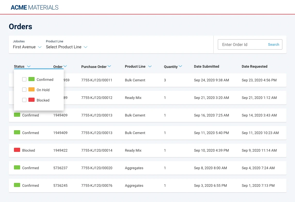Open the Quantity column chevron
This screenshot has height=202, width=295.
180,66
